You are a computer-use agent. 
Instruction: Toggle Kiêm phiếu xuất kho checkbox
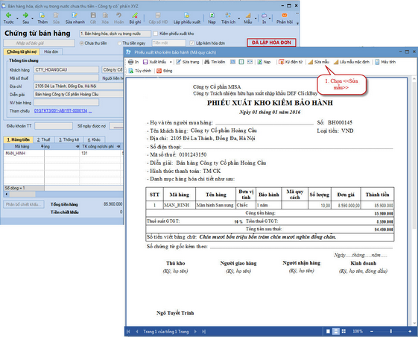click(156, 34)
